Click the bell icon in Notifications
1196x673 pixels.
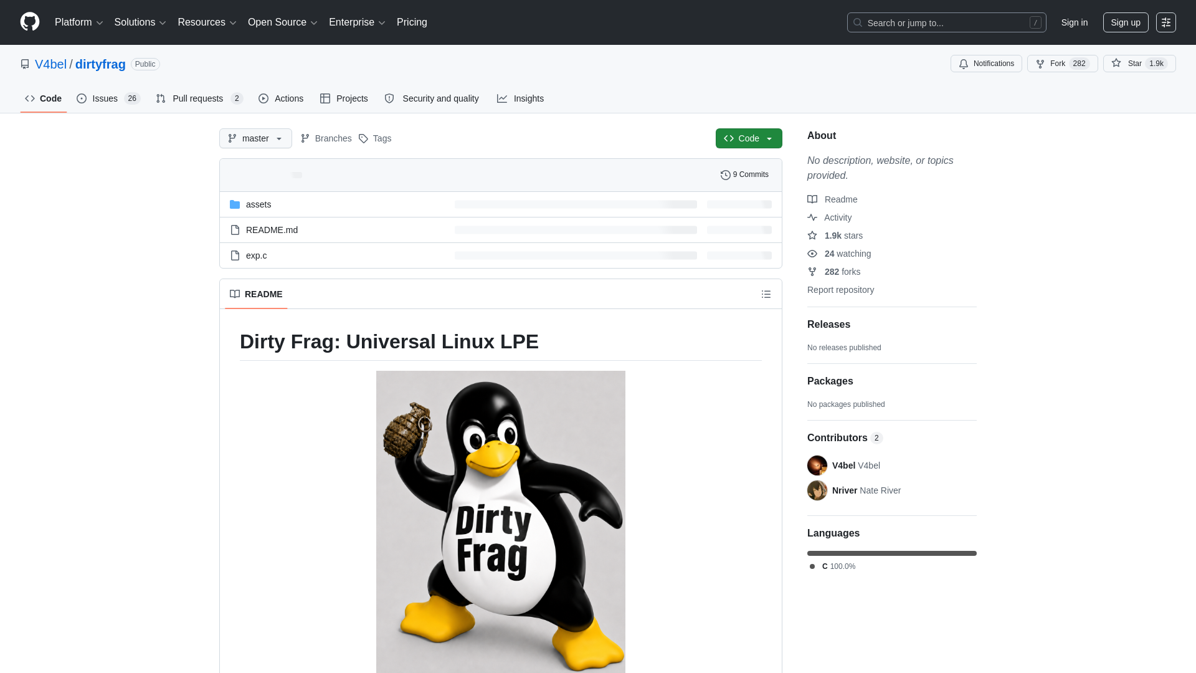pyautogui.click(x=964, y=64)
